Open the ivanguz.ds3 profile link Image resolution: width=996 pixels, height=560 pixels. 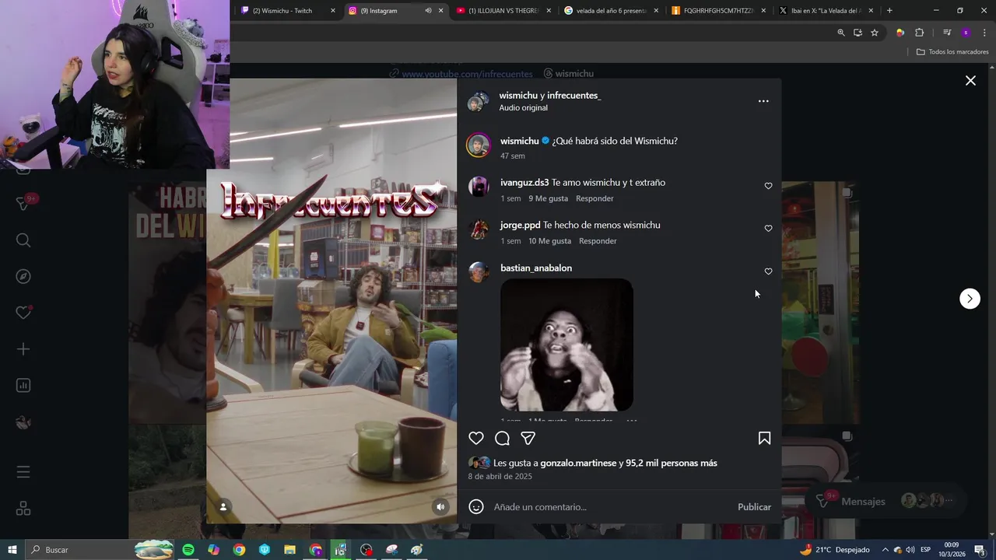coord(524,183)
